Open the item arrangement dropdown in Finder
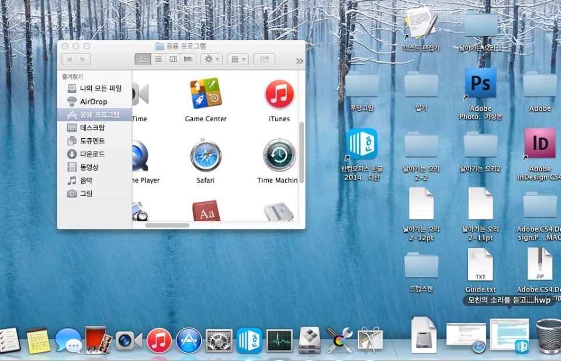The height and width of the screenshot is (361, 561). pyautogui.click(x=237, y=59)
